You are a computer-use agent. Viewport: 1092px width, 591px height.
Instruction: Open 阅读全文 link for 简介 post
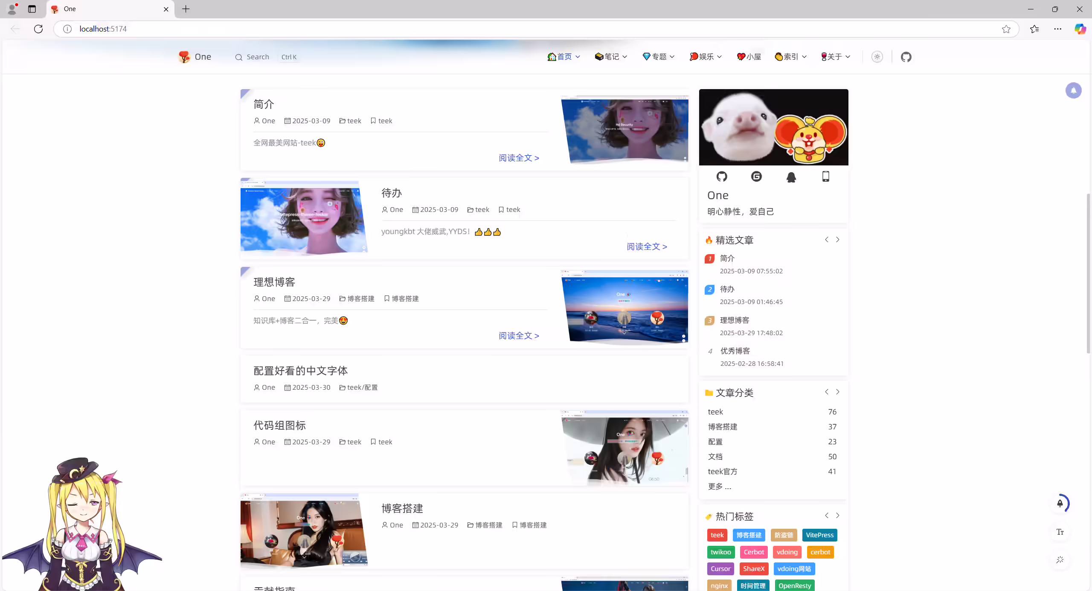coord(519,158)
